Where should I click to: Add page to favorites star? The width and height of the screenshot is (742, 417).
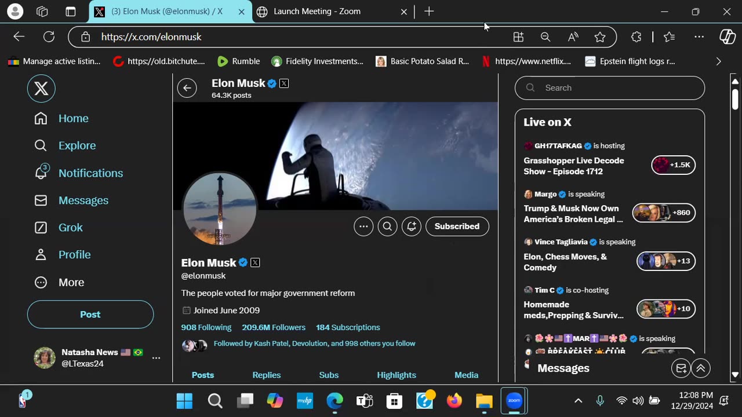[x=600, y=37]
